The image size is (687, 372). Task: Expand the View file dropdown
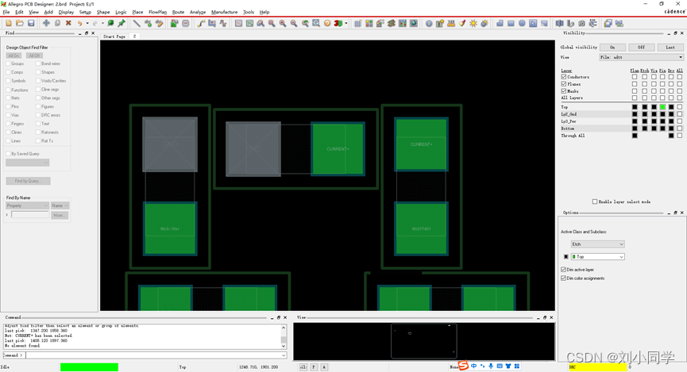coord(641,57)
